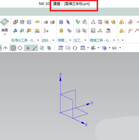Toggle point on curve snap
This screenshot has width=139, height=140.
coord(35,48)
